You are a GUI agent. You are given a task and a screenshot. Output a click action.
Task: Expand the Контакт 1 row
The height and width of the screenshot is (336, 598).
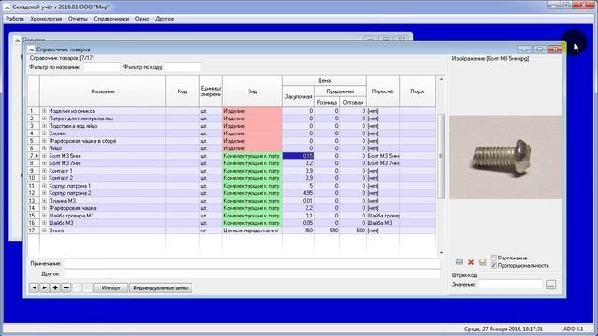pos(44,171)
